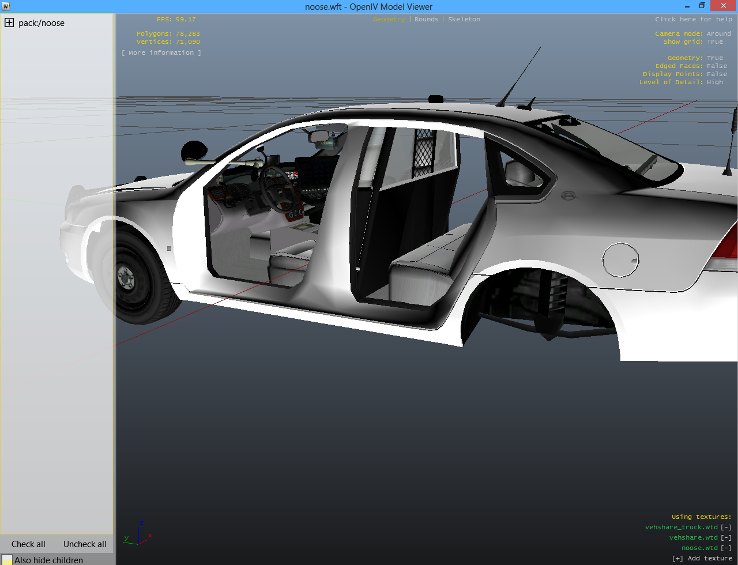Viewport: 738px width, 565px height.
Task: Toggle the Show grid setting
Action: pyautogui.click(x=715, y=42)
